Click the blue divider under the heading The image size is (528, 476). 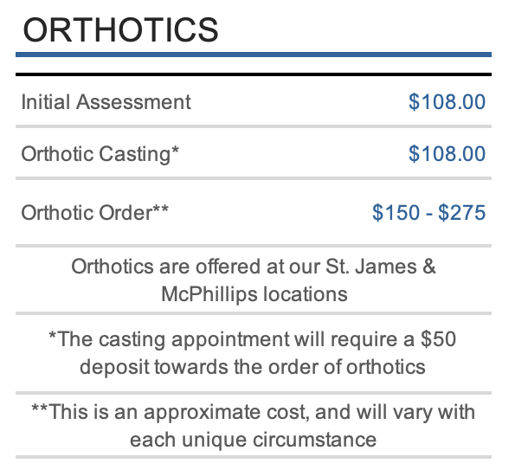[x=253, y=55]
